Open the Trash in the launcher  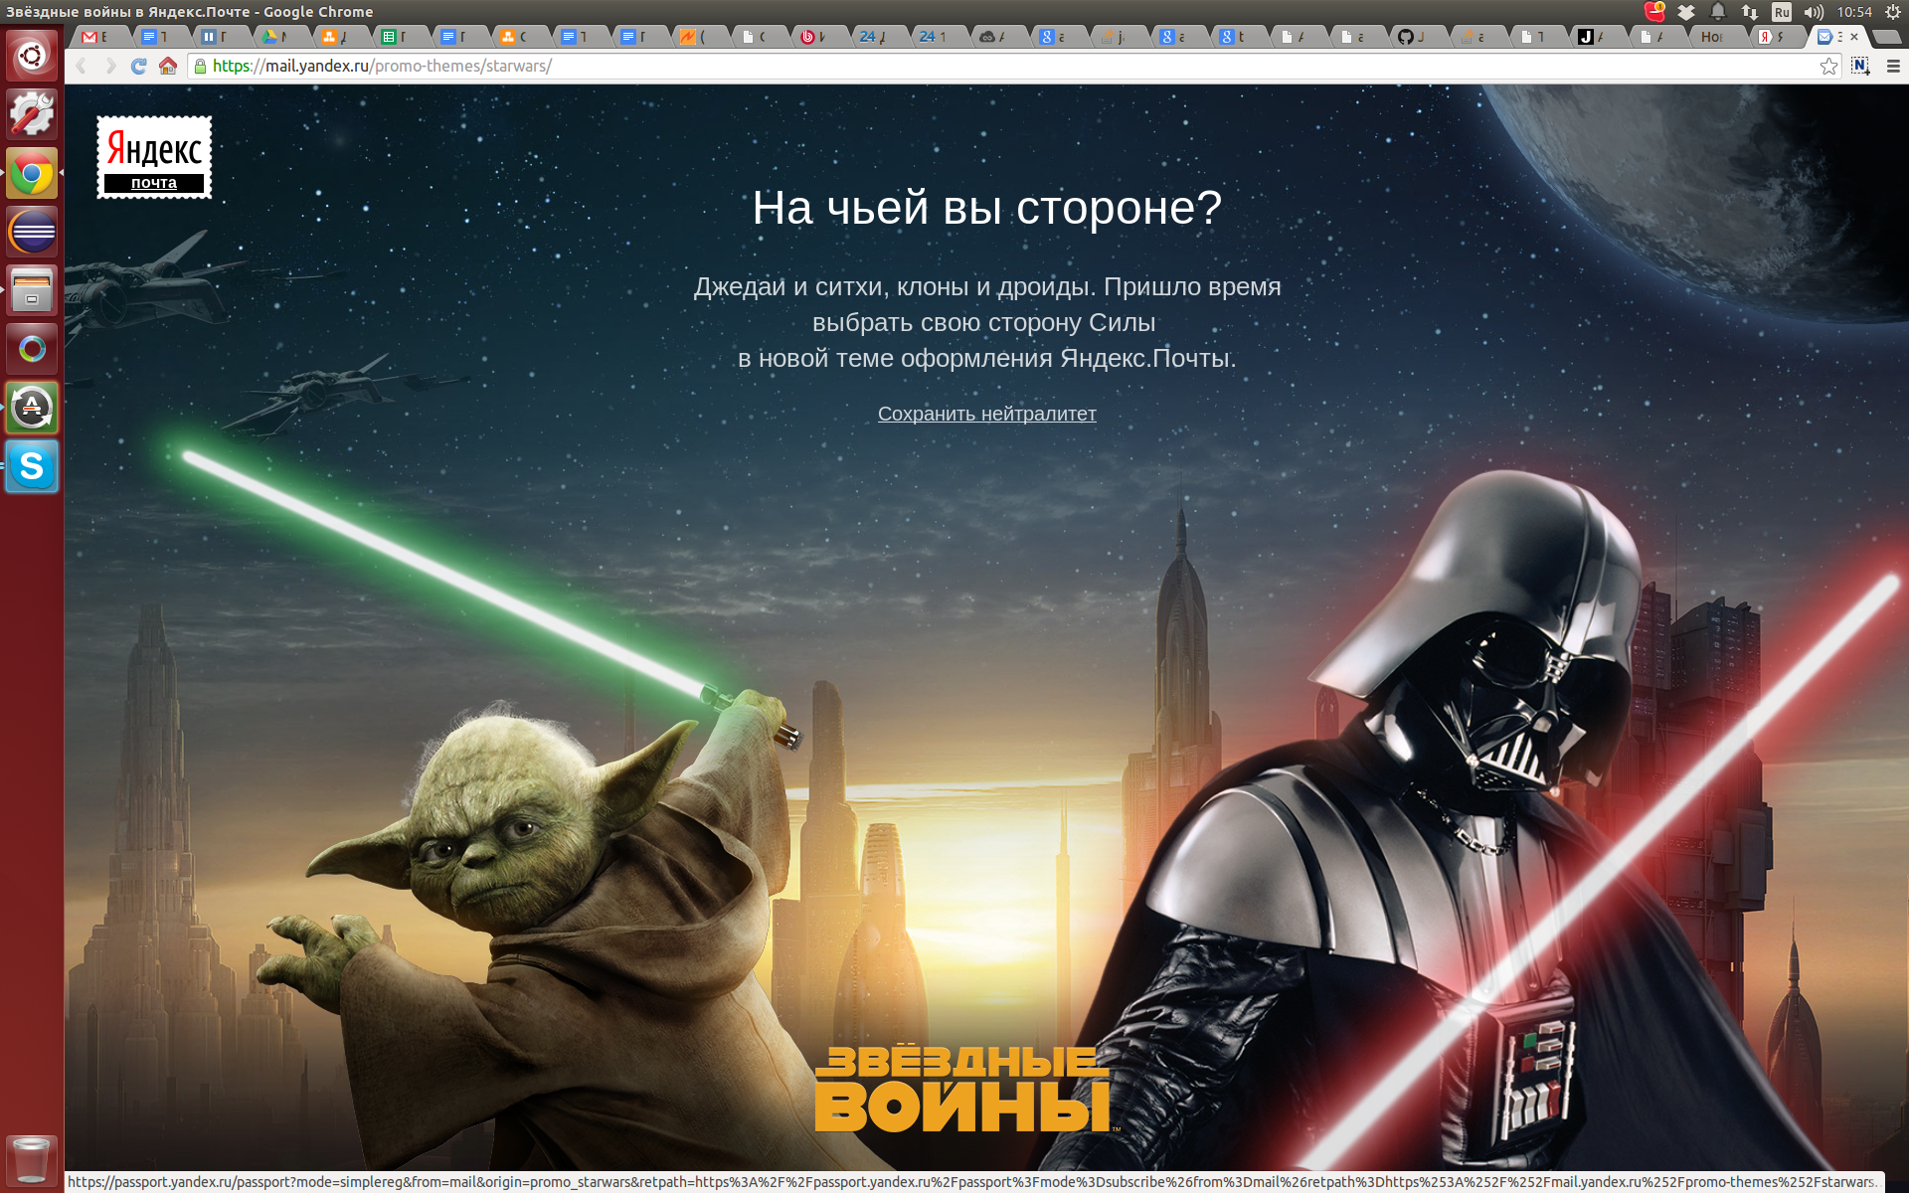pos(32,1159)
